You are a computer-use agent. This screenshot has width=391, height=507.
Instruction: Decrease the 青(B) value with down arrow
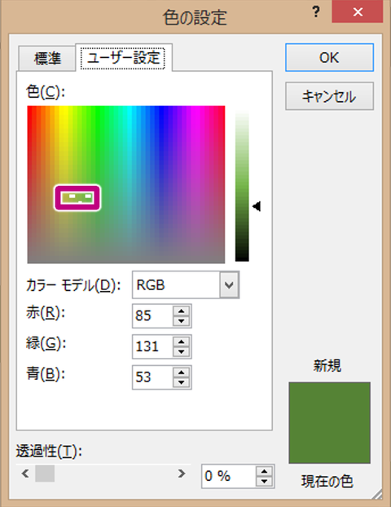tap(182, 382)
